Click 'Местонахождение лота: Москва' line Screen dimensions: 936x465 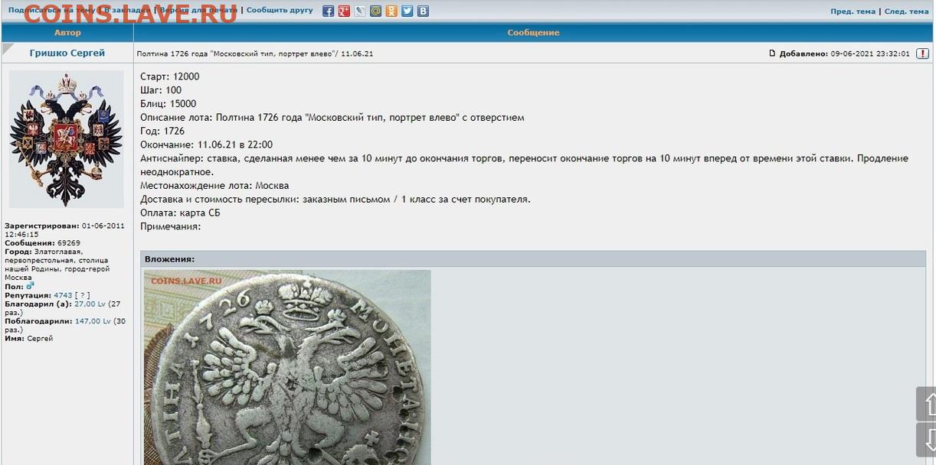click(x=214, y=186)
